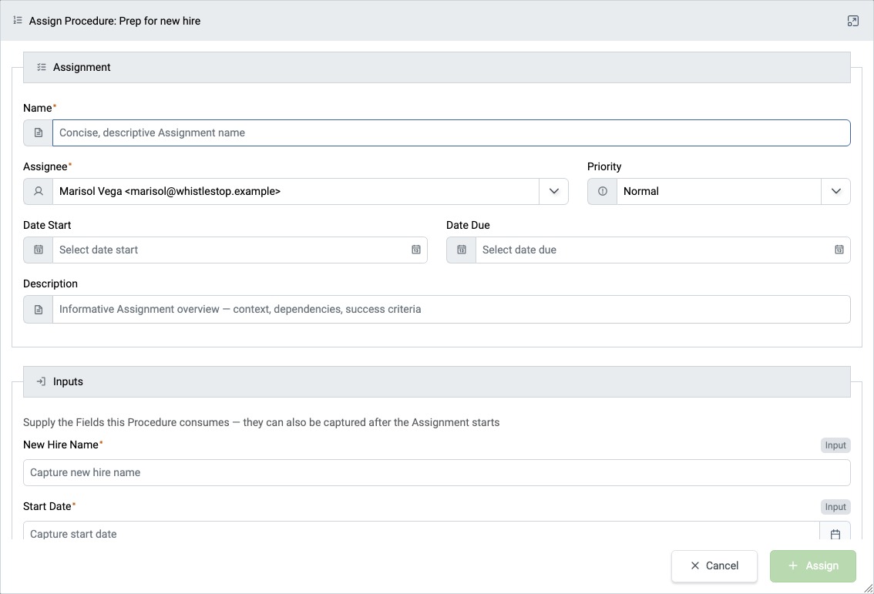
Task: Click Cancel button
Action: [x=714, y=565]
